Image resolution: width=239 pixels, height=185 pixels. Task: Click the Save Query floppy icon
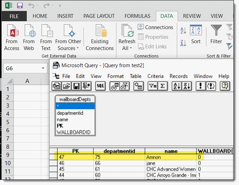point(76,86)
